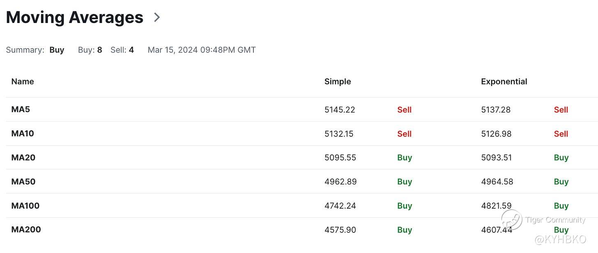This screenshot has height=253, width=598.
Task: Click the Tiger Community watermark logo
Action: pos(512,220)
